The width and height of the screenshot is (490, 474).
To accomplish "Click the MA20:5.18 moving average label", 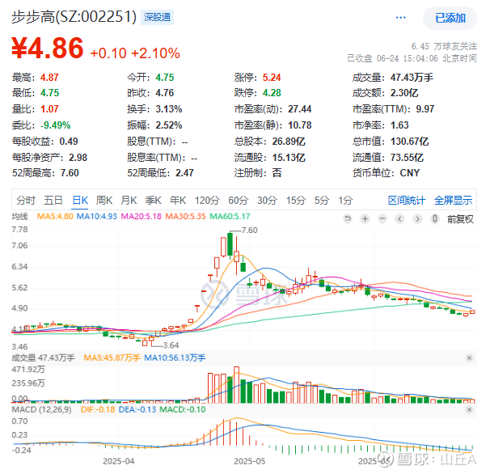I will (142, 216).
